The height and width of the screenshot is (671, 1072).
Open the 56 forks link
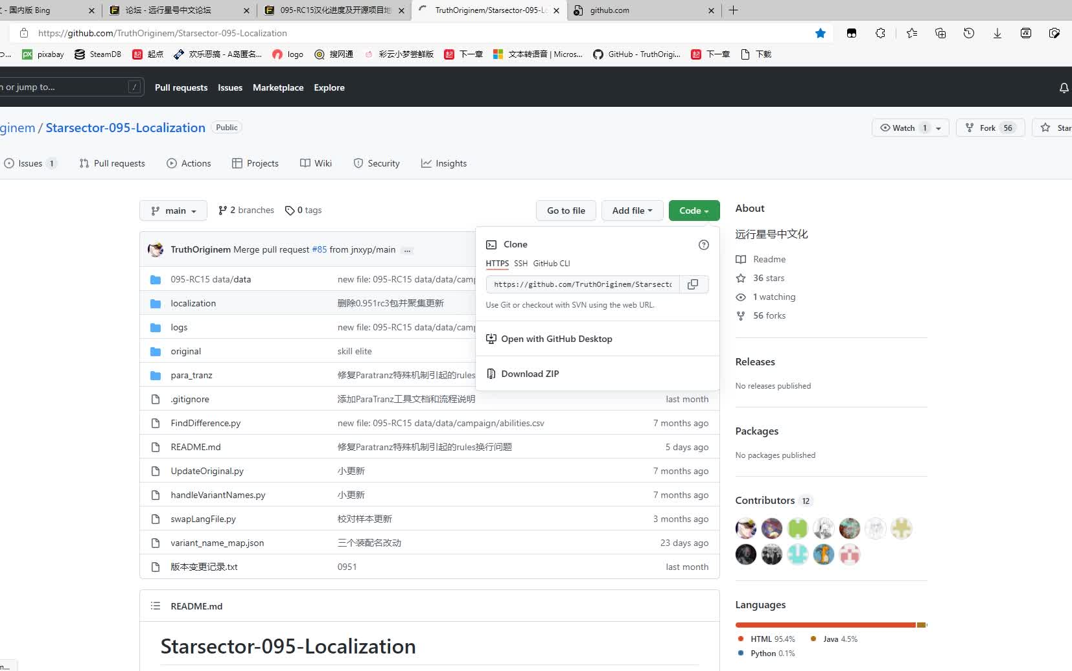pyautogui.click(x=761, y=315)
